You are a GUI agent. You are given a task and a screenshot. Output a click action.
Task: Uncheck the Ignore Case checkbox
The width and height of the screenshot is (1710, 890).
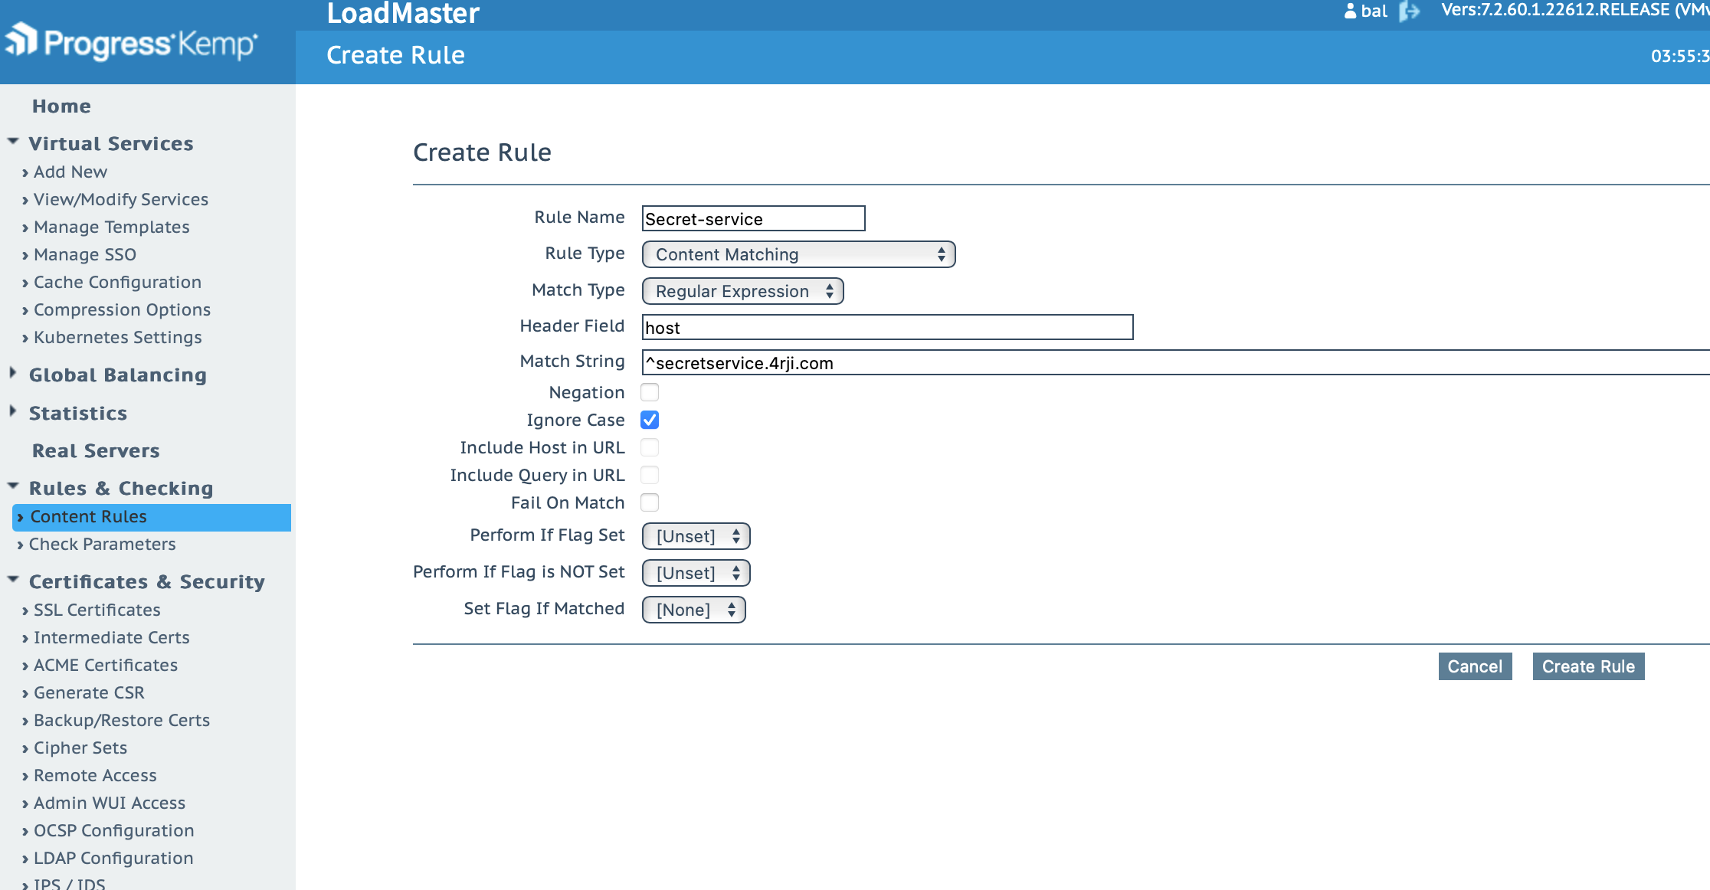(x=650, y=420)
